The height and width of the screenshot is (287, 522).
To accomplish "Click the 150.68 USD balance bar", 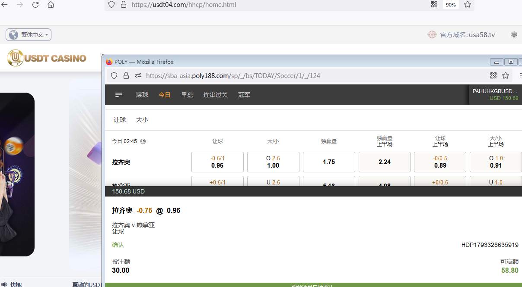I will (313, 191).
